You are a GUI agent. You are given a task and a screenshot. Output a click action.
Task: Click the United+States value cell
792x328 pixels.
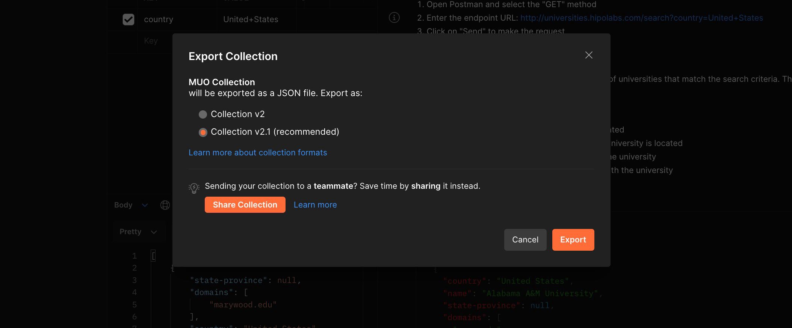click(x=251, y=20)
